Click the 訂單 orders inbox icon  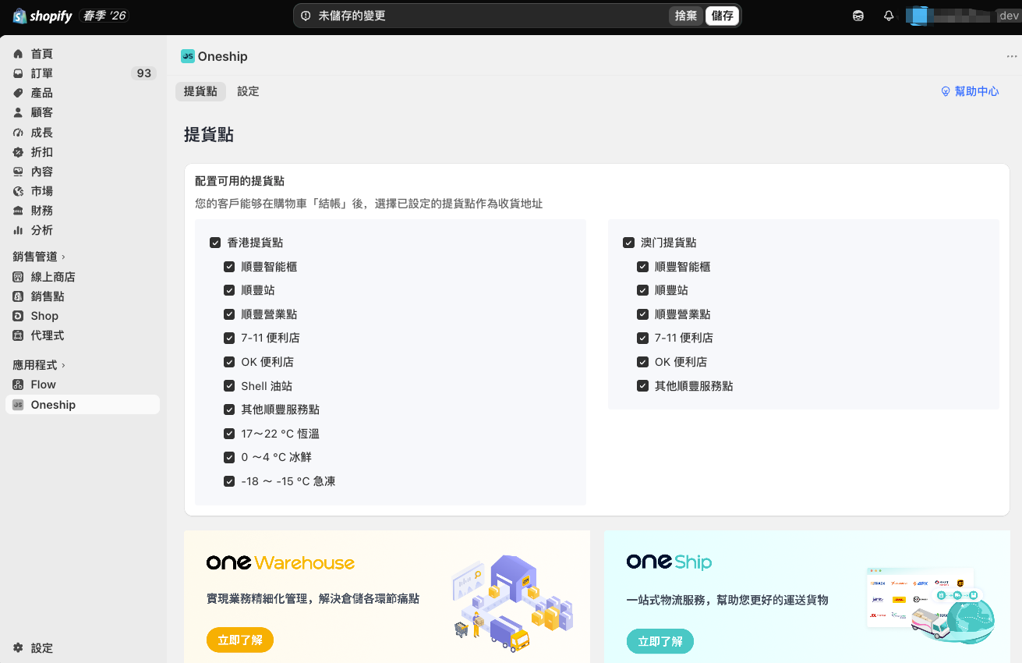18,73
